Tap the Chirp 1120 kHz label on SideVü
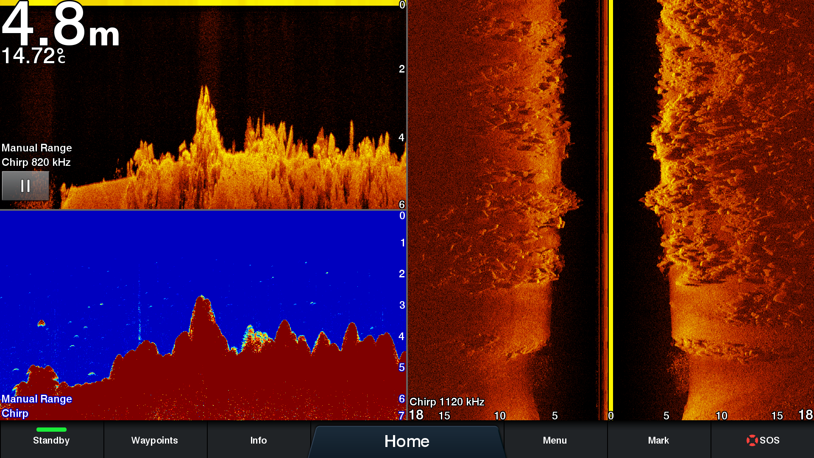The width and height of the screenshot is (814, 458). click(x=446, y=402)
